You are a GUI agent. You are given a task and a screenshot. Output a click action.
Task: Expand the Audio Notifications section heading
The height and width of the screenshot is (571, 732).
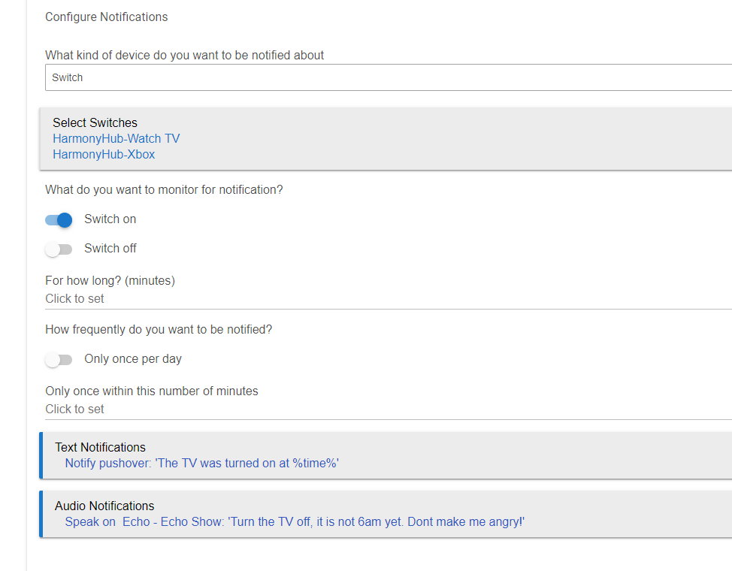pos(104,506)
